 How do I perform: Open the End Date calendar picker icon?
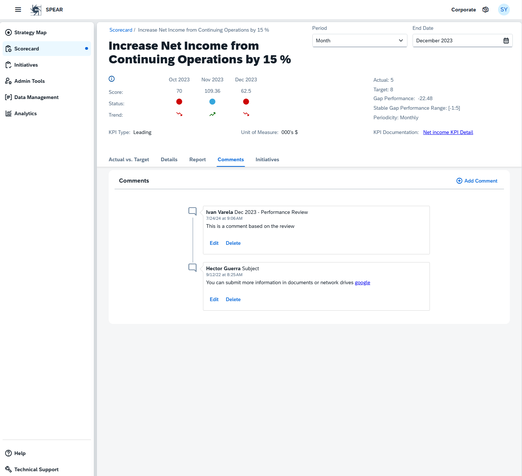pyautogui.click(x=506, y=40)
